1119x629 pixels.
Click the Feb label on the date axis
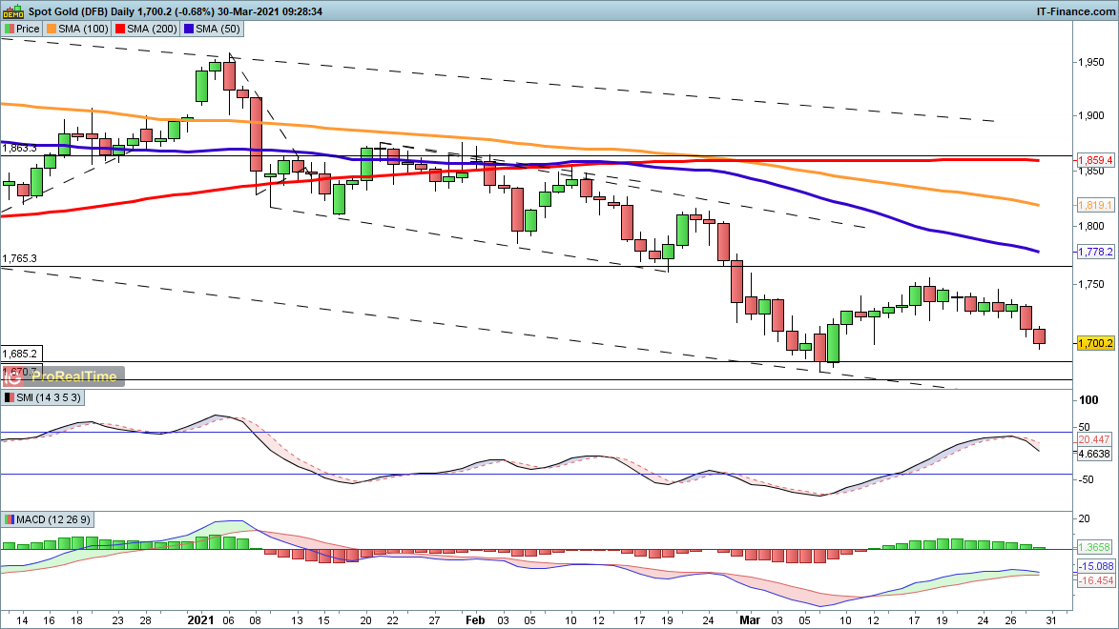[x=476, y=619]
